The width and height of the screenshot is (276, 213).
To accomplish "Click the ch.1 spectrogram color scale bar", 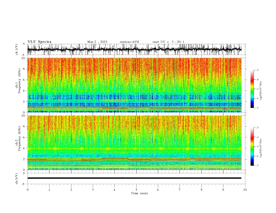I will [x=252, y=89].
